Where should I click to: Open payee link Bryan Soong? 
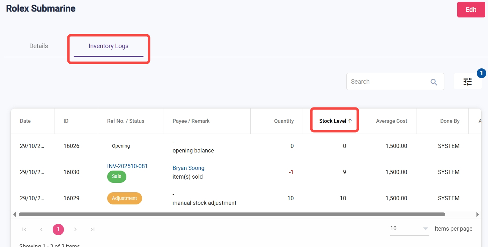click(x=188, y=168)
